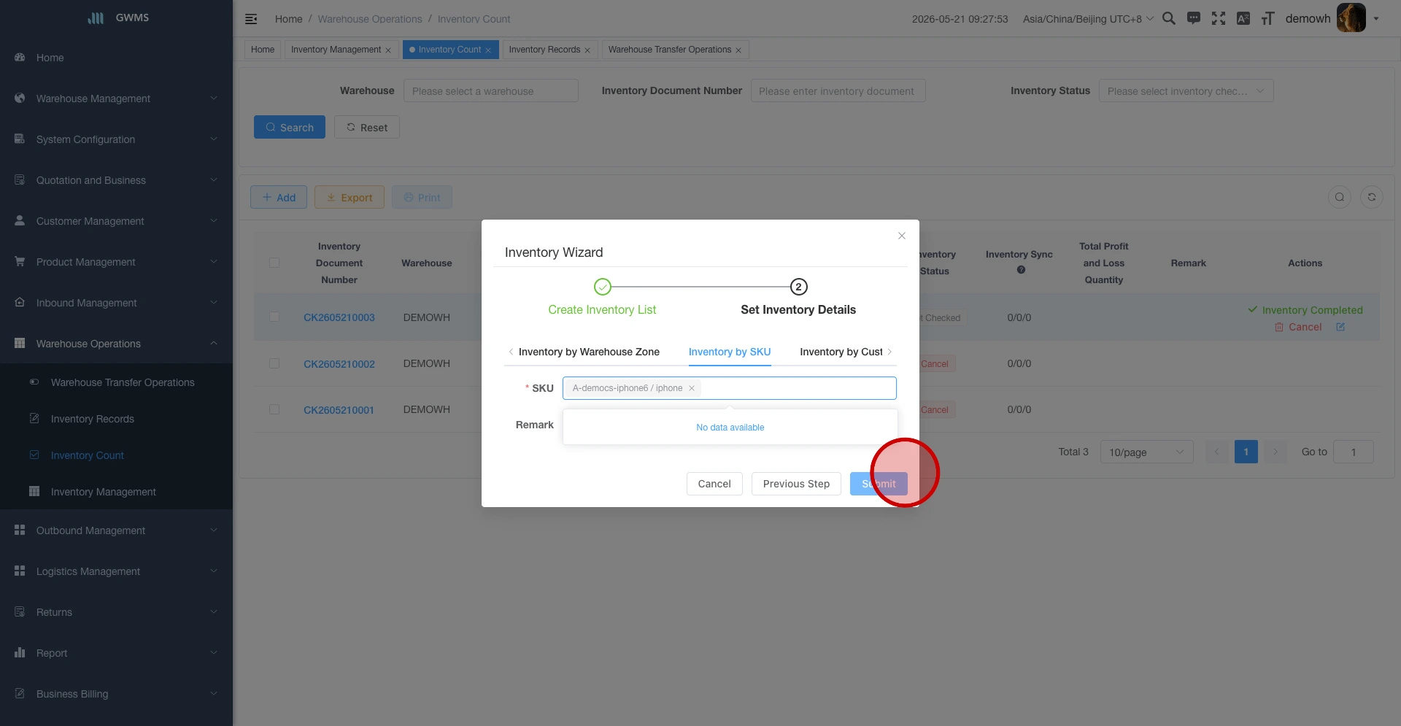Close the Inventory Management tab
1401x726 pixels.
point(388,50)
